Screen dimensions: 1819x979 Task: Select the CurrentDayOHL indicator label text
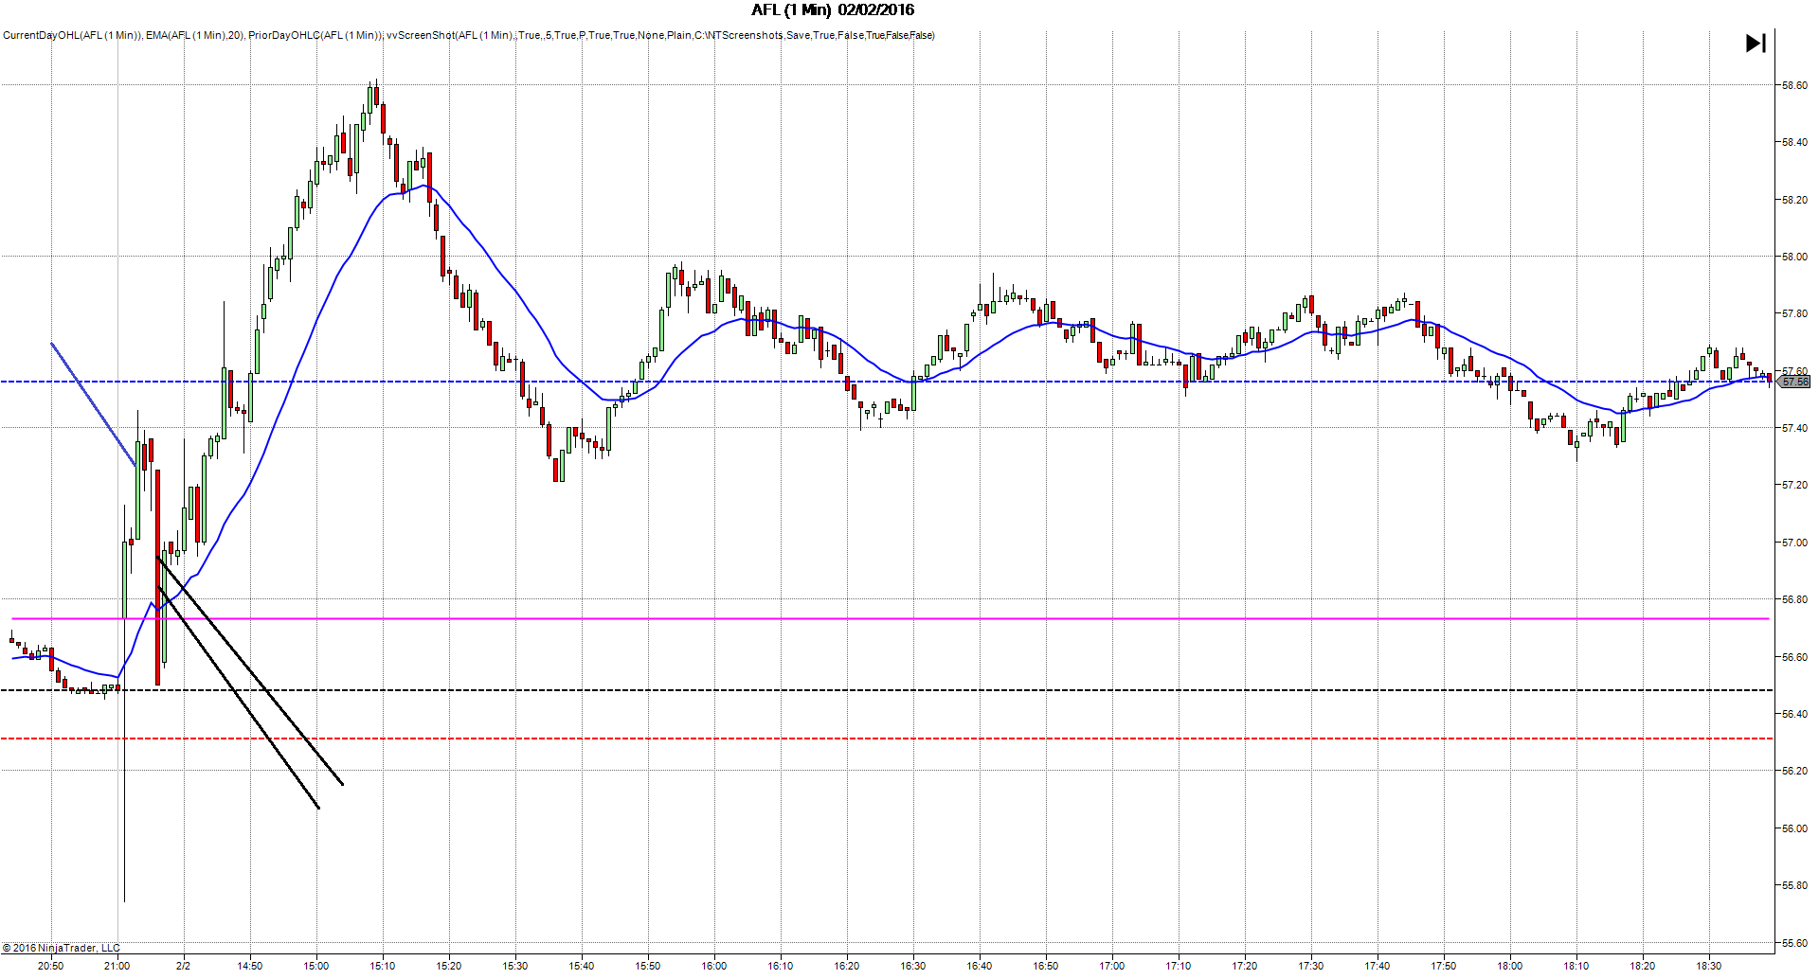(x=72, y=36)
